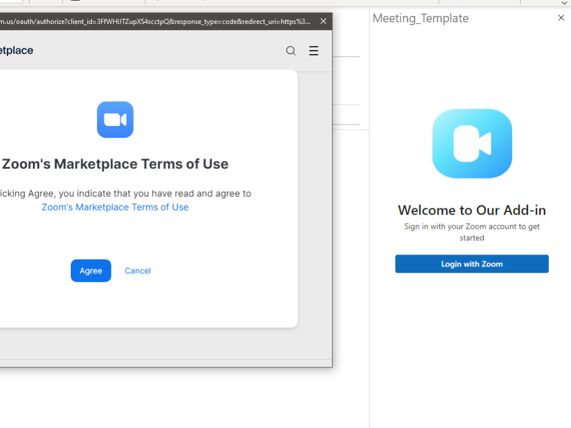Click Login with Zoom button
This screenshot has width=571, height=428.
click(x=472, y=264)
